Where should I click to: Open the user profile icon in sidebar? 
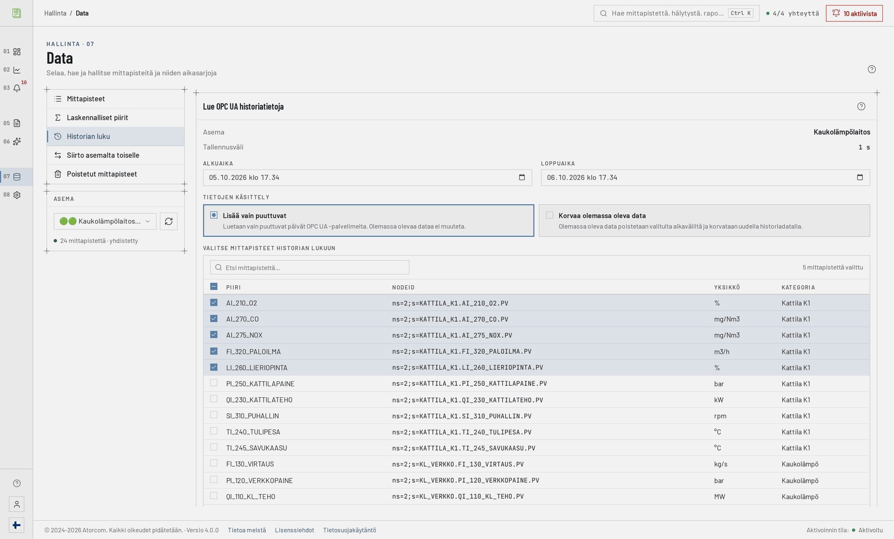tap(17, 504)
